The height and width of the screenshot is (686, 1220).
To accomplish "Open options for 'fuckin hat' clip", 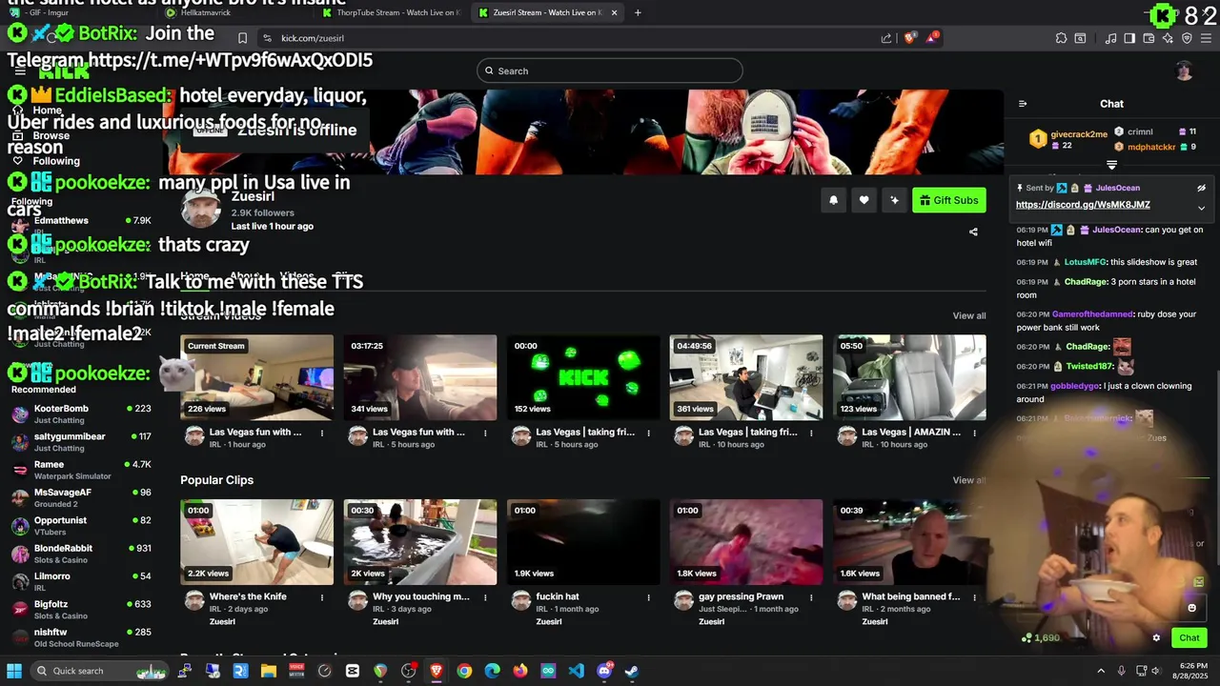I will (x=648, y=597).
